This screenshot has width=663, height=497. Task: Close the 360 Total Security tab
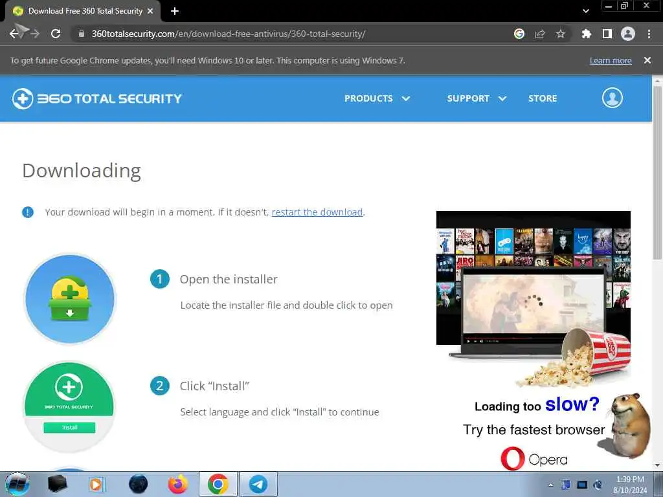150,11
